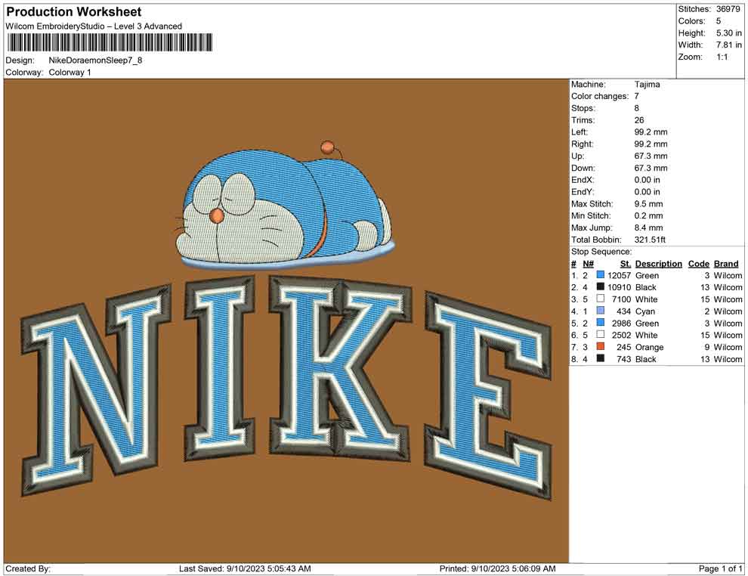Click 'Last Saved: 9/10/2023 5:05:43 AM' footer text
Image resolution: width=748 pixels, height=576 pixels.
(246, 568)
